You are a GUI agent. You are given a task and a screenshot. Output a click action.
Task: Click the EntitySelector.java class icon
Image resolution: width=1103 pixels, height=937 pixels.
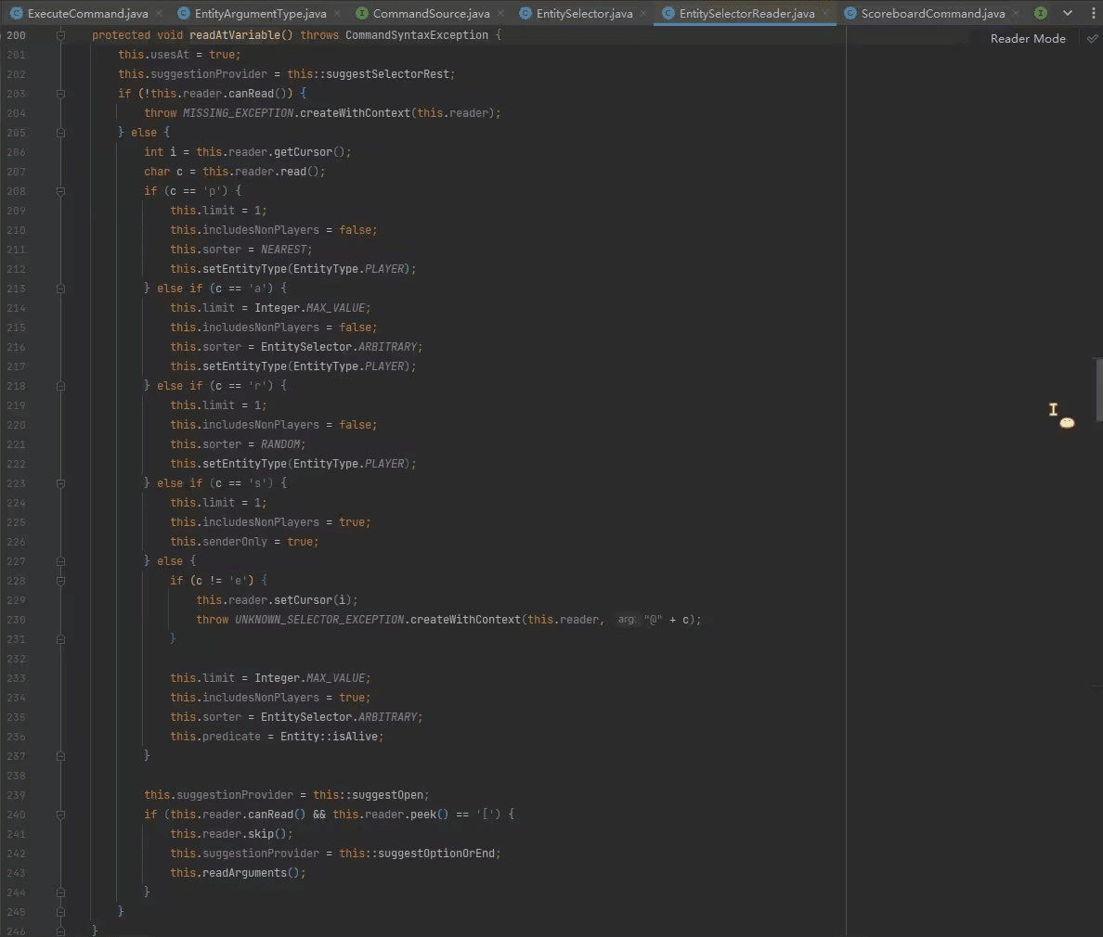click(x=525, y=13)
